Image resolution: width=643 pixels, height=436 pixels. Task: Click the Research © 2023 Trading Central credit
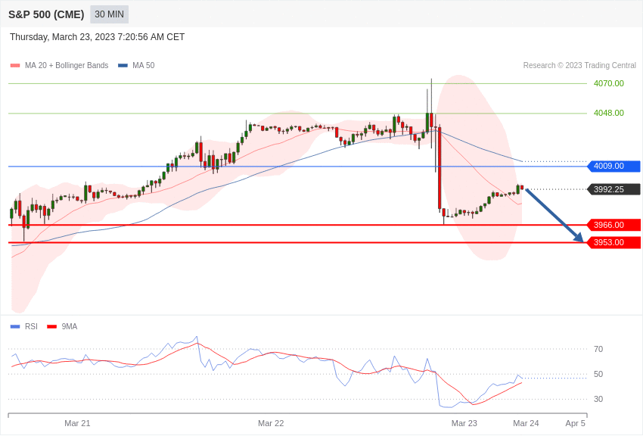(579, 66)
